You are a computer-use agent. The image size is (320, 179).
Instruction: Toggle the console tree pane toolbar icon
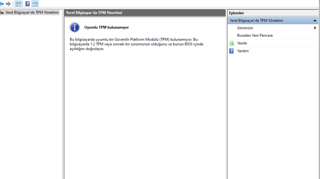click(18, 4)
